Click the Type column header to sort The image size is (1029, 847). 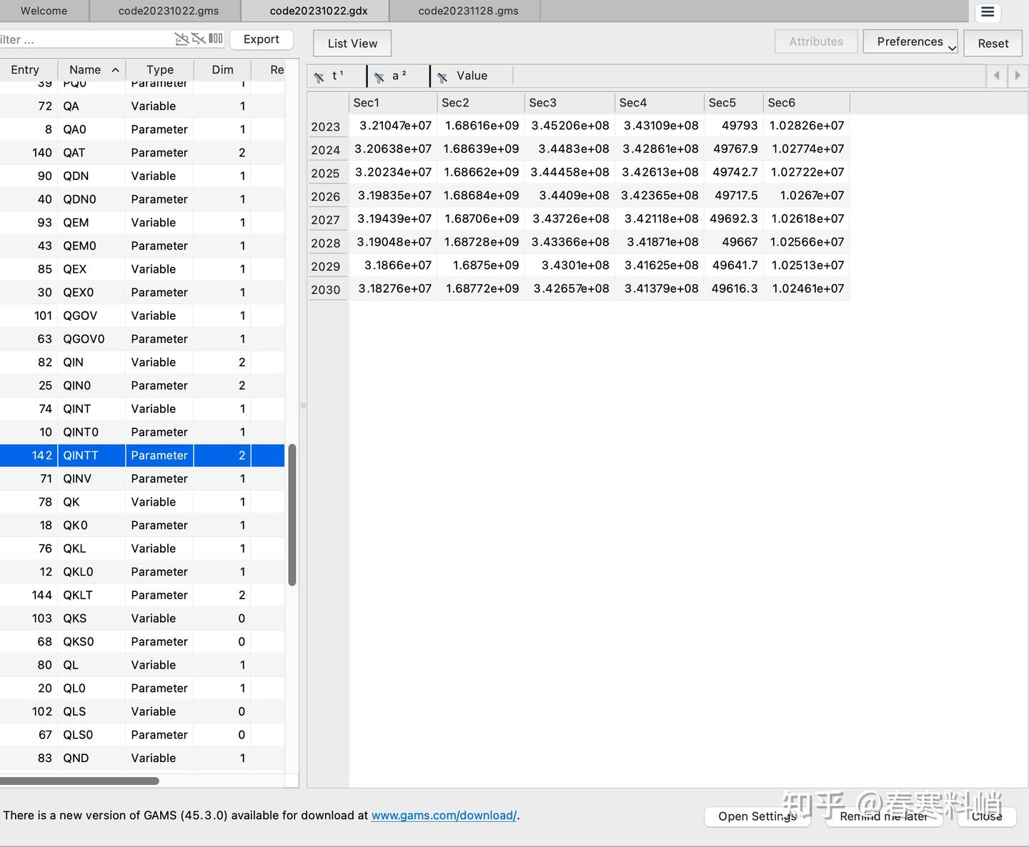click(x=160, y=69)
